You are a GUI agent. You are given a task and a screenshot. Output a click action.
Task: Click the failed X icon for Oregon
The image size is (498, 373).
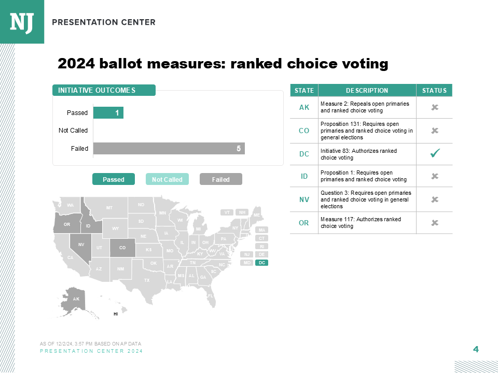(x=435, y=223)
